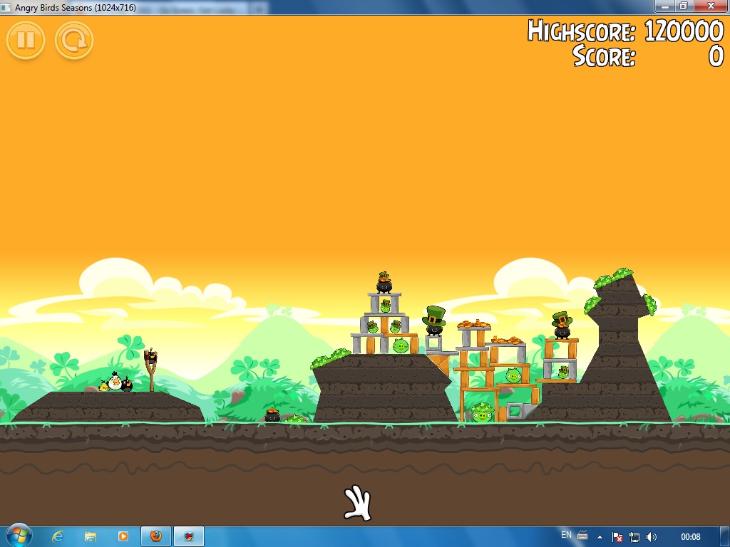Screen dimensions: 730x547
Task: Click the black bird on the slingshot
Action: coord(152,355)
